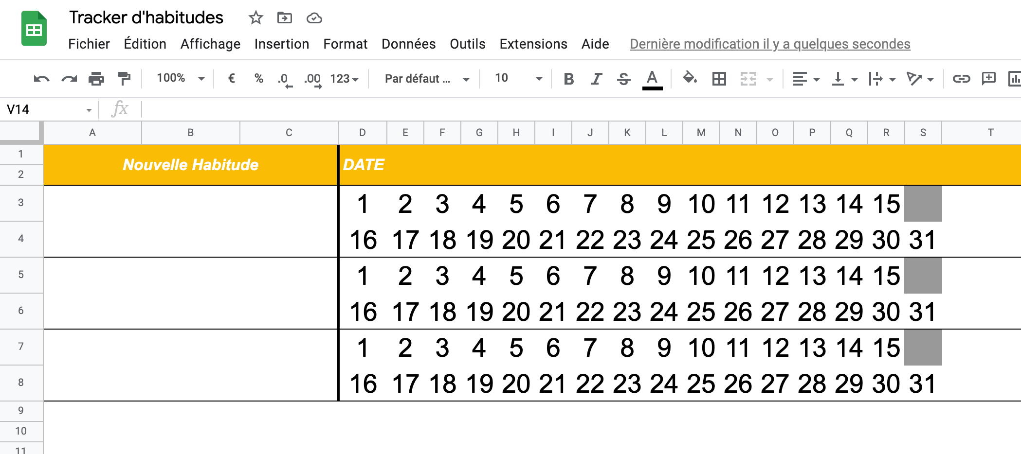Screen dimensions: 1021x454
Task: Open text wrapping dropdown
Action: pyautogui.click(x=882, y=79)
